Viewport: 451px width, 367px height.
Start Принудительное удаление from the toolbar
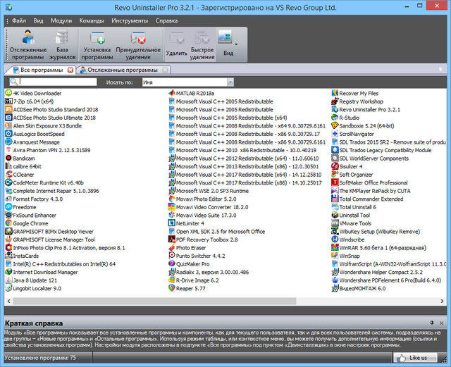pos(138,45)
